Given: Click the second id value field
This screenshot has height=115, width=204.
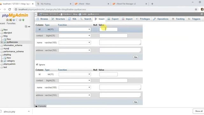Looking at the screenshot, I should (x=108, y=74).
